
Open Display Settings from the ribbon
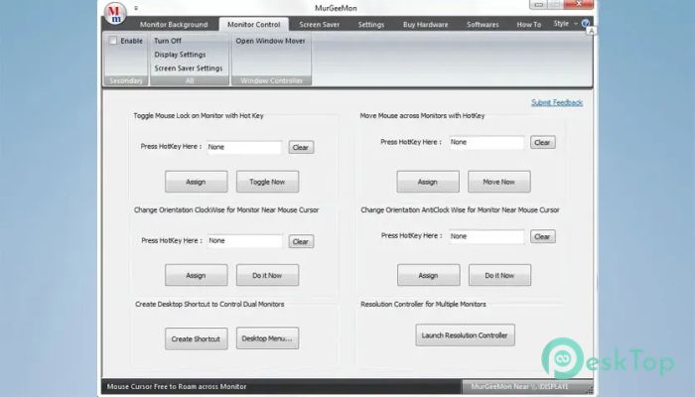click(x=180, y=55)
